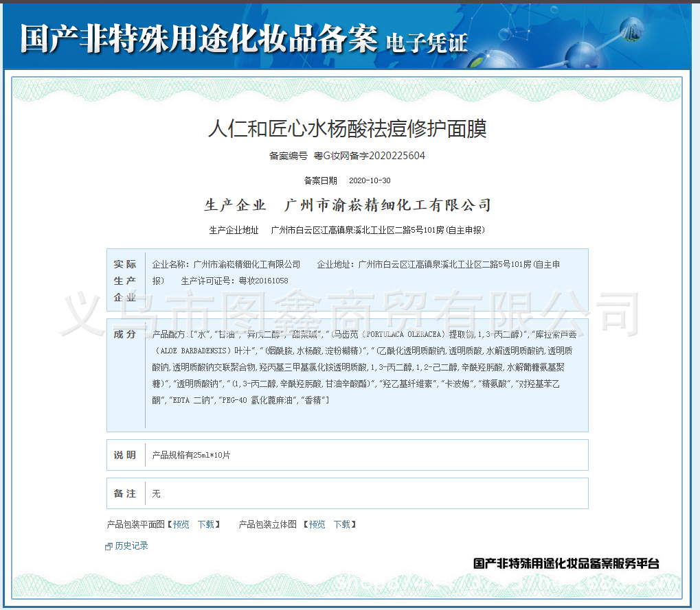Click the banner heading 国产非特殊用途化妆品备案
The image size is (700, 610).
199,39
